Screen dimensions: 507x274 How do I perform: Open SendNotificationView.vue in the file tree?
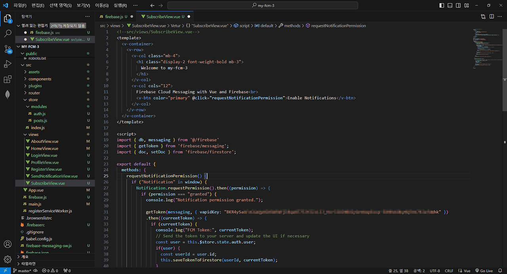coord(54,176)
